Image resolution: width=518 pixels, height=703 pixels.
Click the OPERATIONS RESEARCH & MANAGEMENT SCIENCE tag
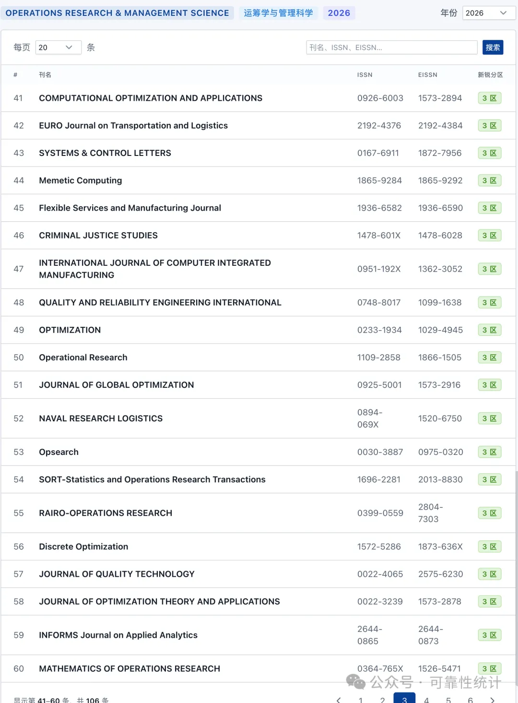click(x=117, y=13)
